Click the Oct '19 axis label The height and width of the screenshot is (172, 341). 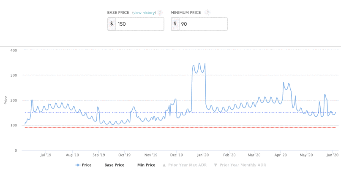pyautogui.click(x=124, y=155)
